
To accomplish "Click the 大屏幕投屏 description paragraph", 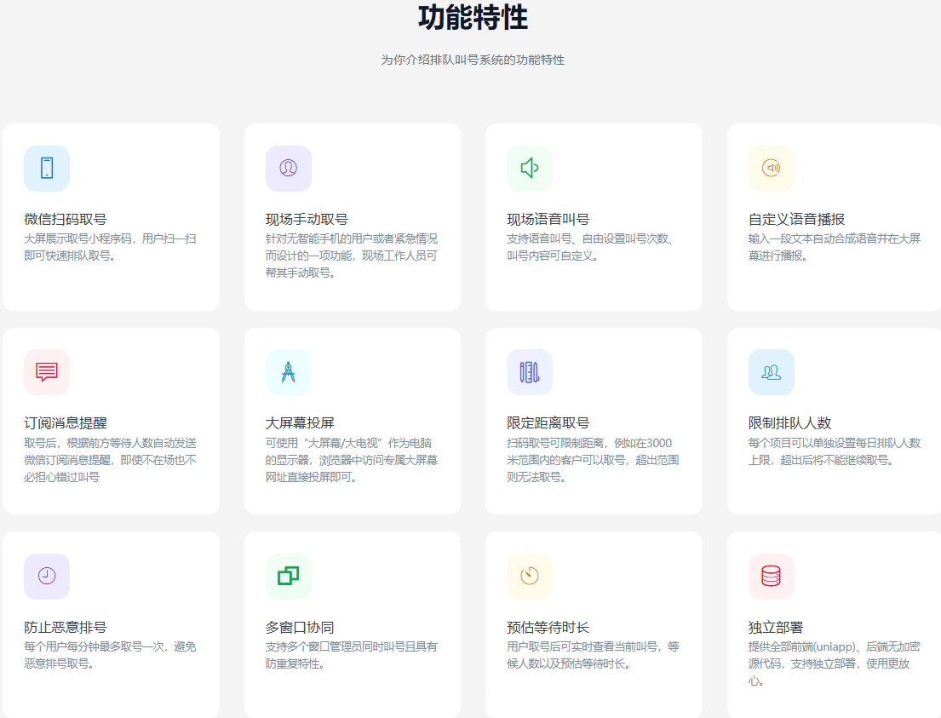I will [x=352, y=460].
